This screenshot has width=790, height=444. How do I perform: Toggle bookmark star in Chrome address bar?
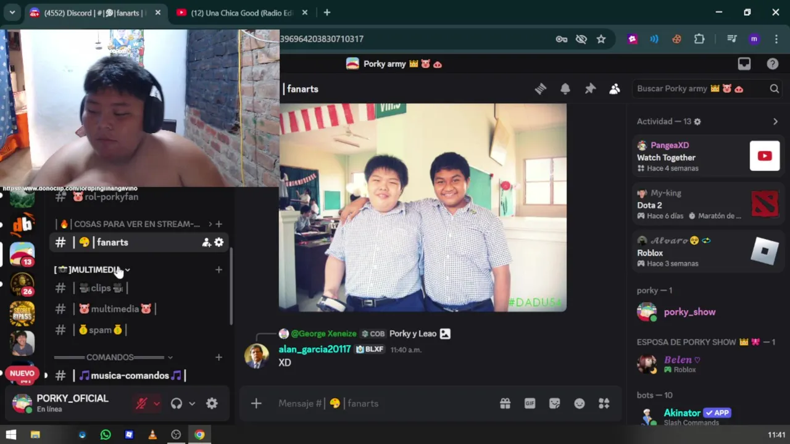[601, 39]
